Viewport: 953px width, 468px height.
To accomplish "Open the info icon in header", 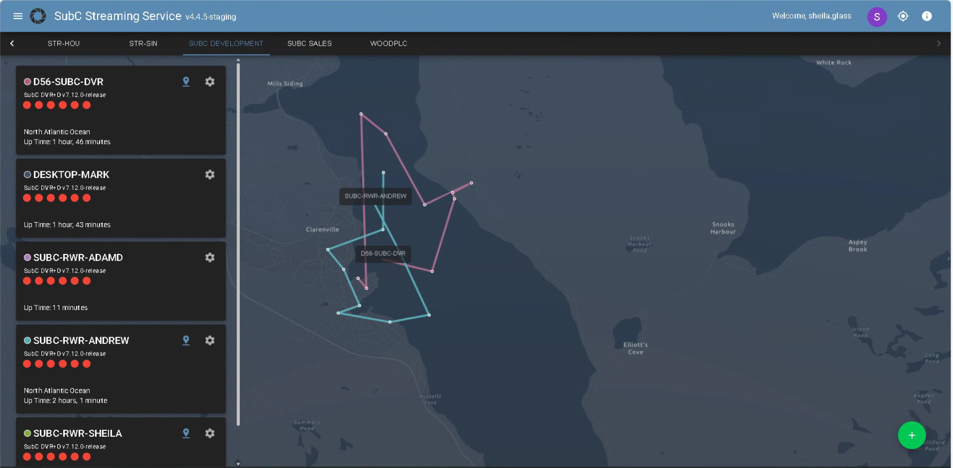I will [x=926, y=16].
